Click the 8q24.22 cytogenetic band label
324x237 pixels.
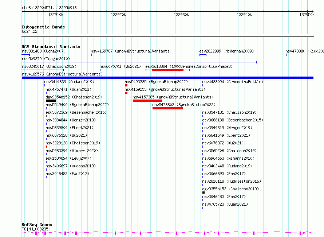tap(29, 31)
